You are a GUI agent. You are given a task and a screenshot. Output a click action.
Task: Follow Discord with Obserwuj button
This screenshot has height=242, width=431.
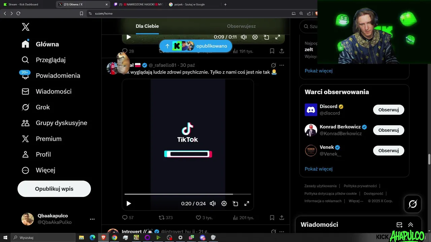coord(389,110)
